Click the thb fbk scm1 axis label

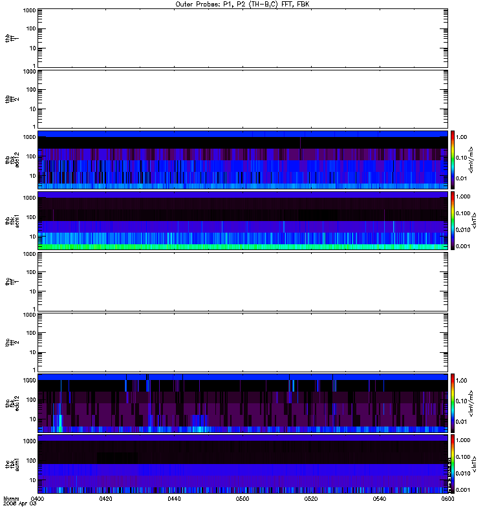click(12, 221)
